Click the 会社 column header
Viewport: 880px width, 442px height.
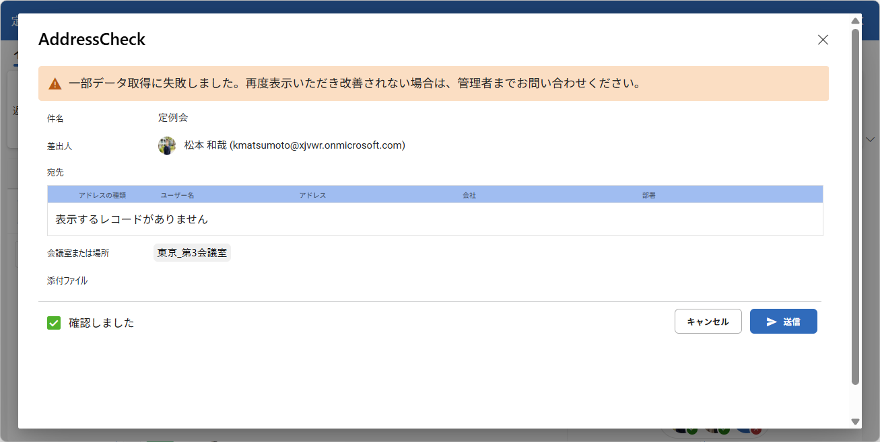(x=469, y=195)
